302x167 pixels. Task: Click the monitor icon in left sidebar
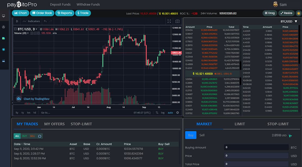coord(4,16)
